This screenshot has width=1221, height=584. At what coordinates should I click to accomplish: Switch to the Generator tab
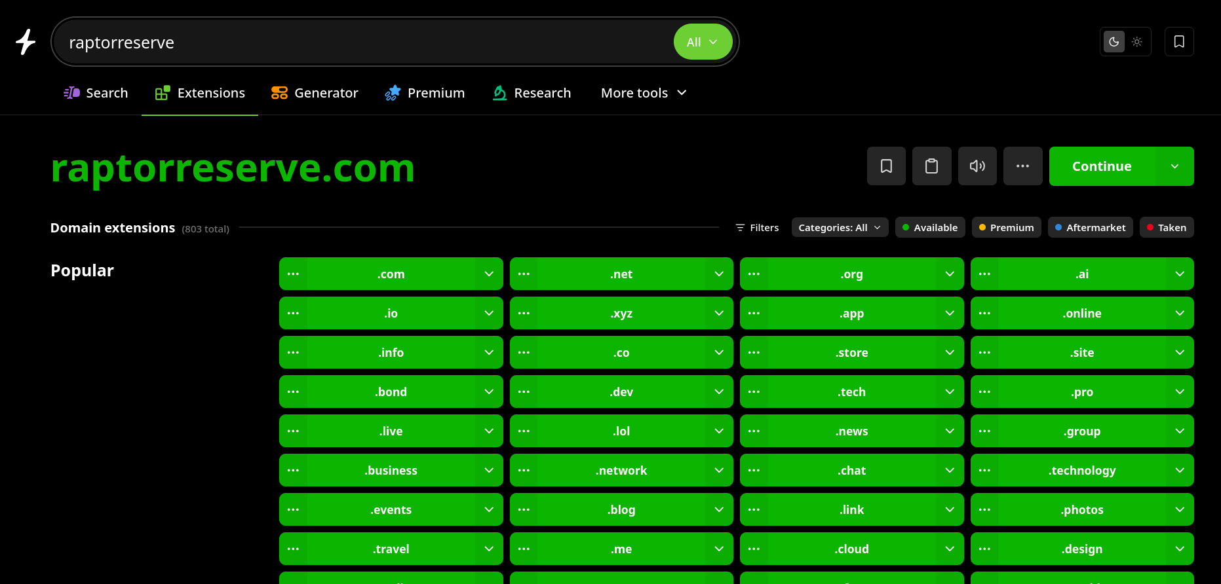point(315,93)
